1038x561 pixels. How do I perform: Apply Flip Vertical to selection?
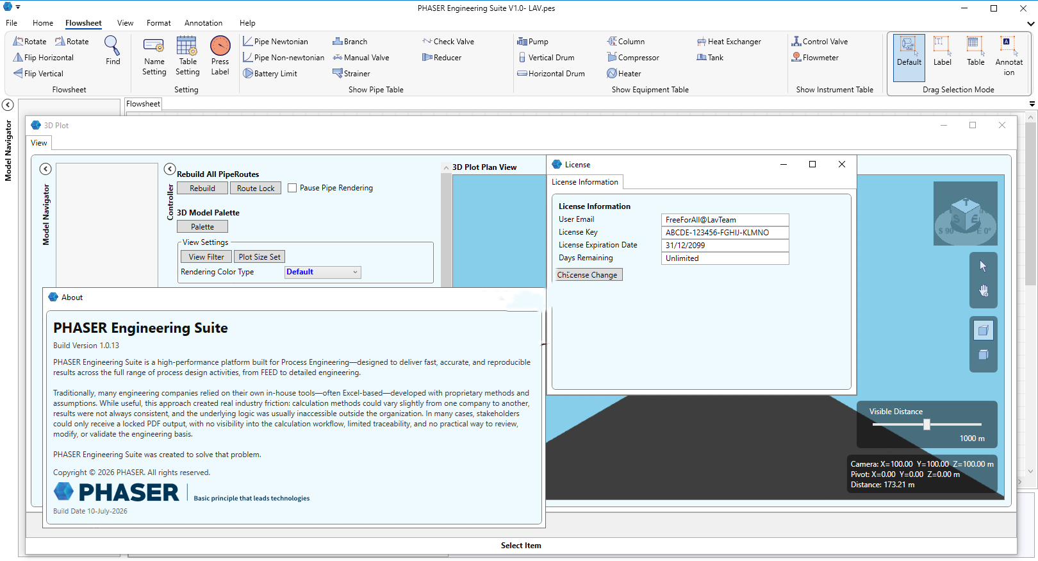point(38,74)
